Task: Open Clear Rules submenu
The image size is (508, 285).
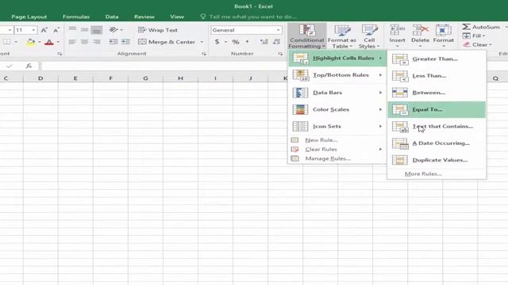Action: (x=337, y=150)
